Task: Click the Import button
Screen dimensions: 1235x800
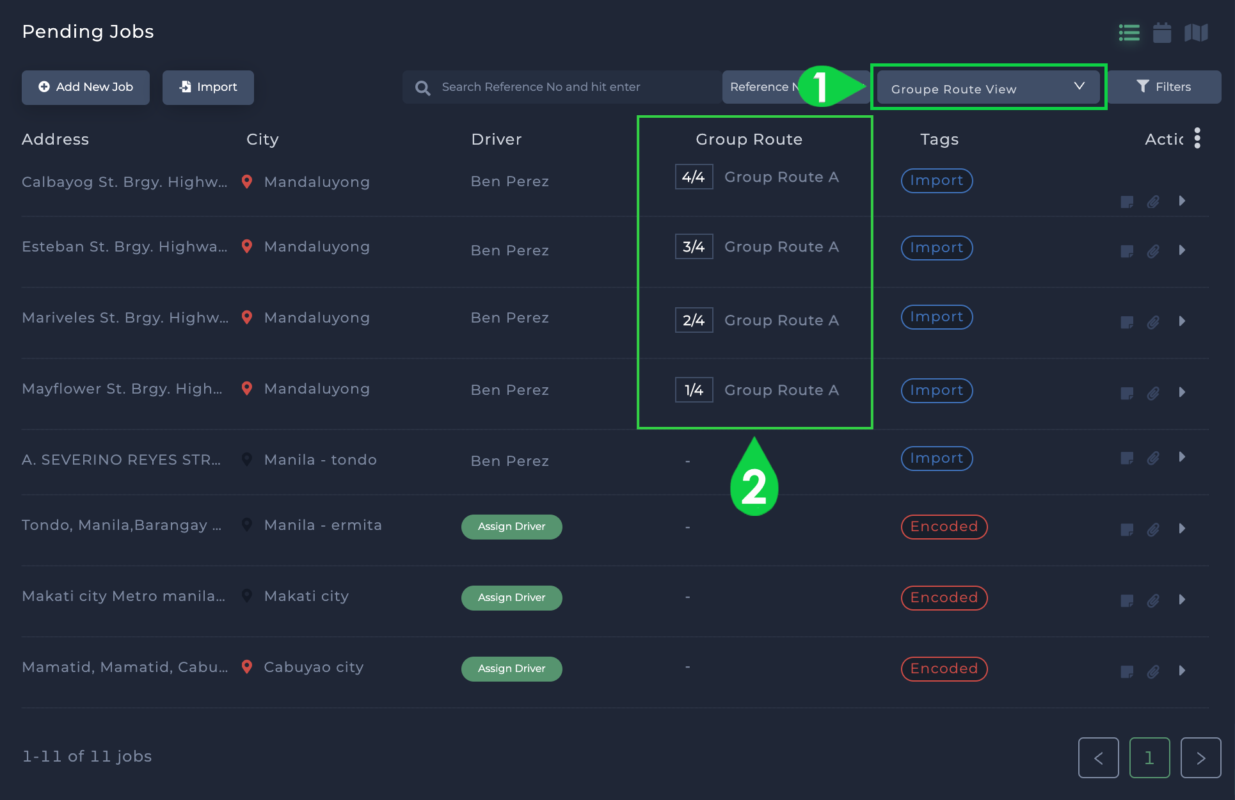Action: [x=208, y=87]
